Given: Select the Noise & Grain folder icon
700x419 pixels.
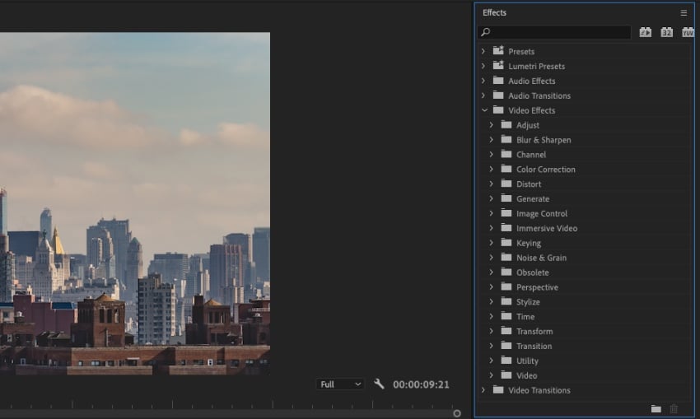Looking at the screenshot, I should pos(506,257).
